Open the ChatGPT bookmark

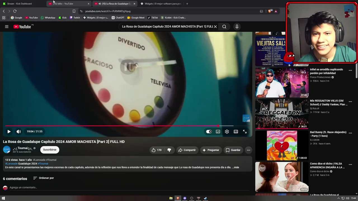pyautogui.click(x=118, y=18)
